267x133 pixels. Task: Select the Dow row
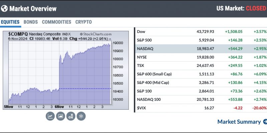(201, 32)
